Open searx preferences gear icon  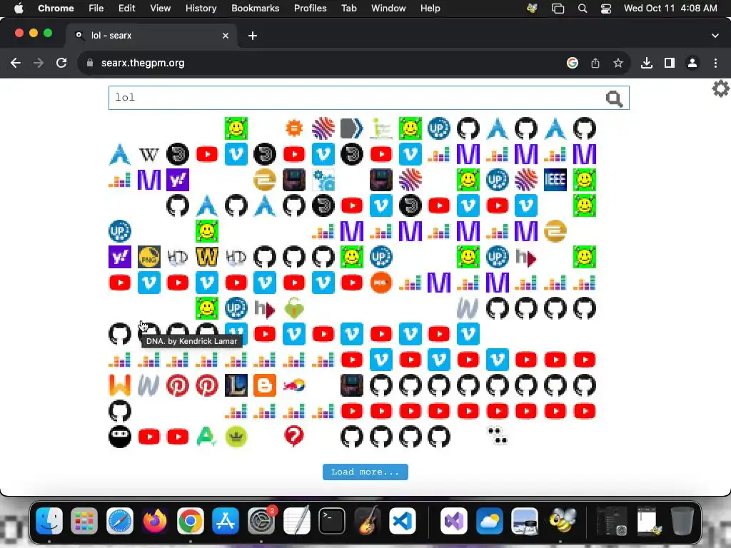(x=721, y=88)
